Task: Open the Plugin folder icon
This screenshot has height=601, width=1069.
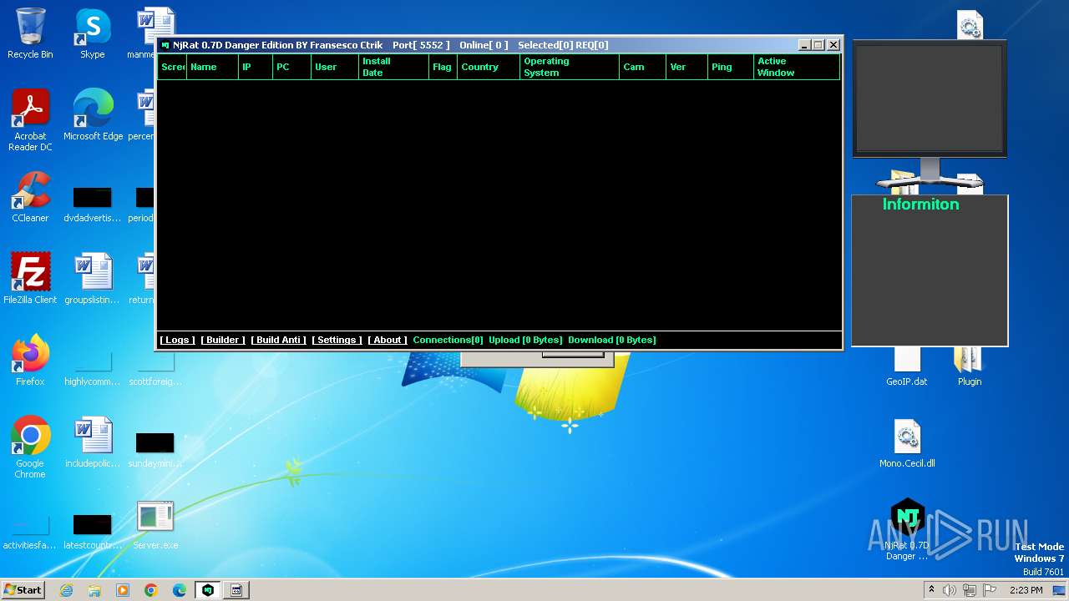Action: tap(969, 367)
